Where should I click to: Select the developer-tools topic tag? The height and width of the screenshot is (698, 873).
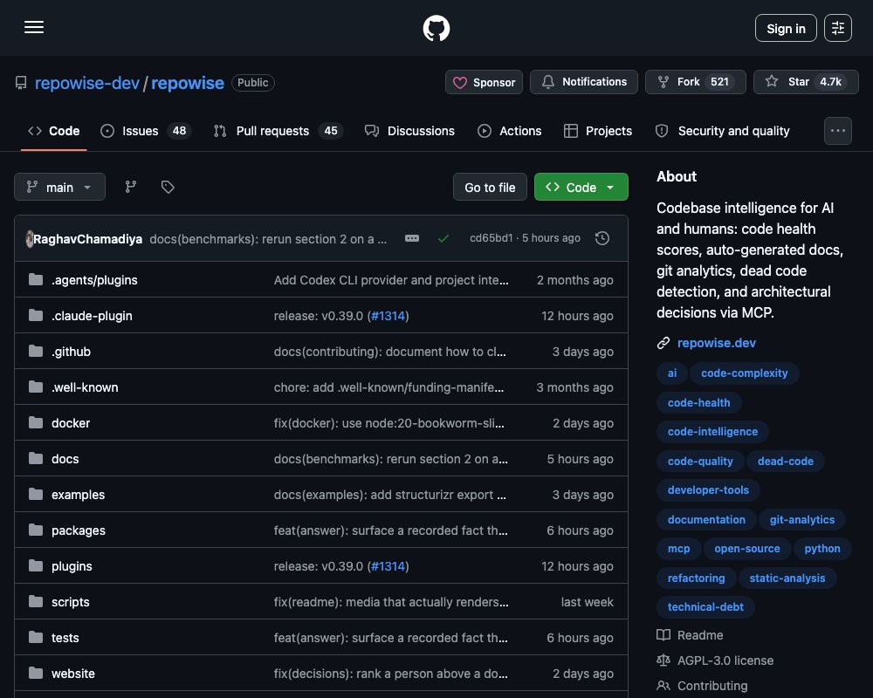coord(708,489)
